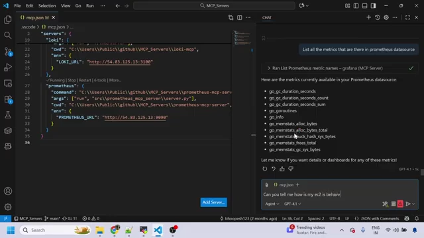Open Agent mode dropdown

tap(272, 204)
